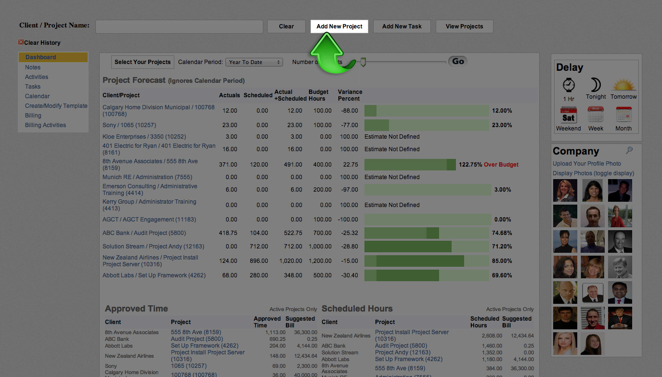Screen dimensions: 662x377
Task: Open Create/Modify Template menu item
Action: point(56,106)
